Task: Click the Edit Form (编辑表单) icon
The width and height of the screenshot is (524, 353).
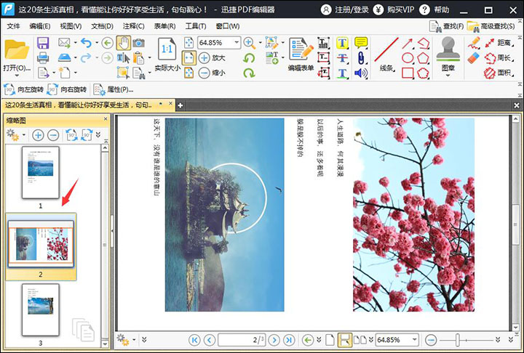Action: coord(301,49)
